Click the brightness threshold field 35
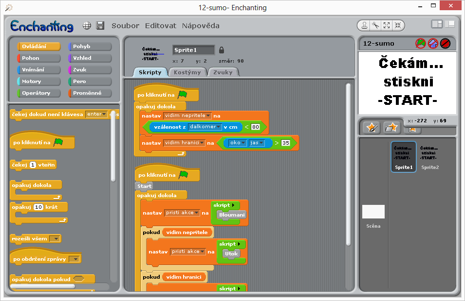 coord(285,143)
